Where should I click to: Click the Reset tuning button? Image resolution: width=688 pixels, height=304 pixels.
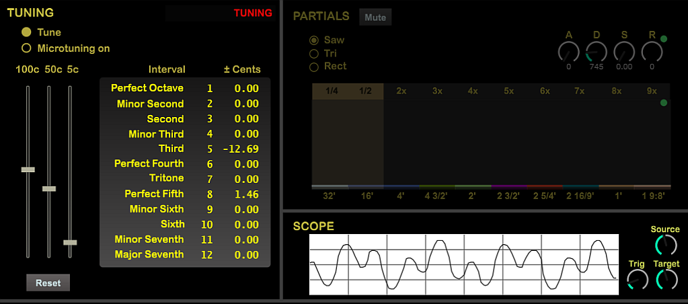pos(48,283)
